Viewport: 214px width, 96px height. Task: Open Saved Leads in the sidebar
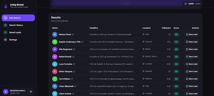click(x=18, y=32)
